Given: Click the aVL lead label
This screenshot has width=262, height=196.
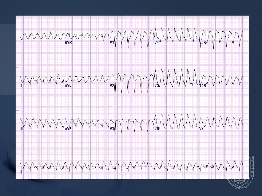Looking at the screenshot, I should (68, 86).
